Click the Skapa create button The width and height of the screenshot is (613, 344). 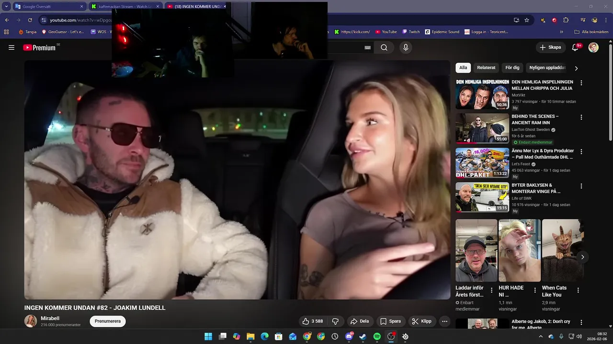[550, 47]
